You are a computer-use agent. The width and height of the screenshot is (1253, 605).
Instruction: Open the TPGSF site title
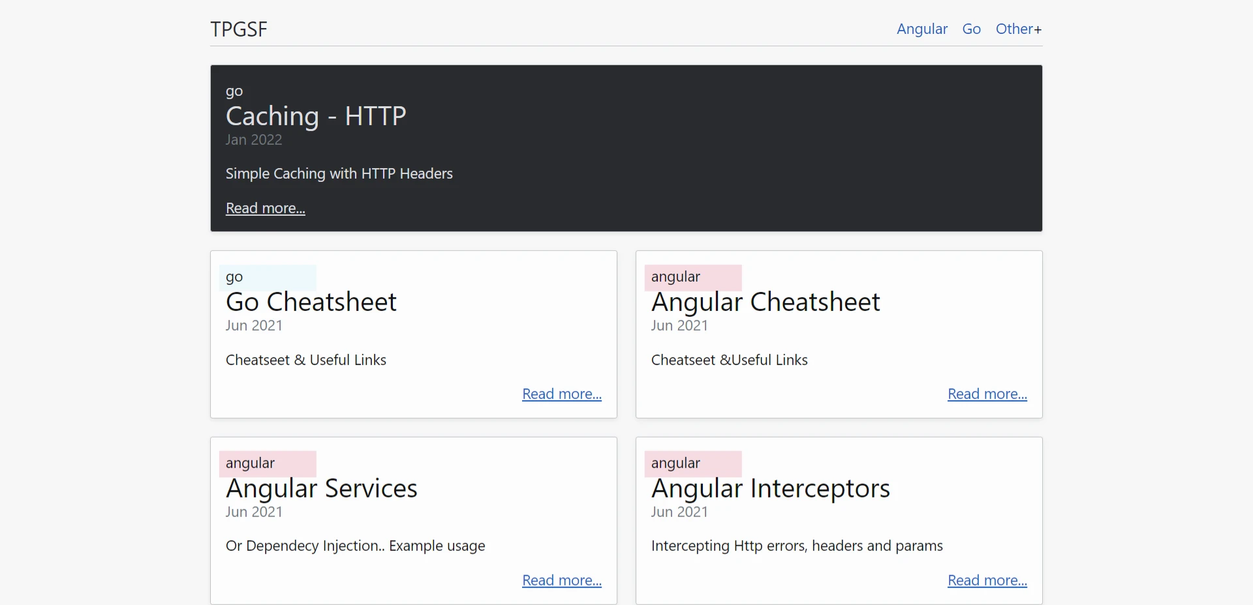pos(239,29)
